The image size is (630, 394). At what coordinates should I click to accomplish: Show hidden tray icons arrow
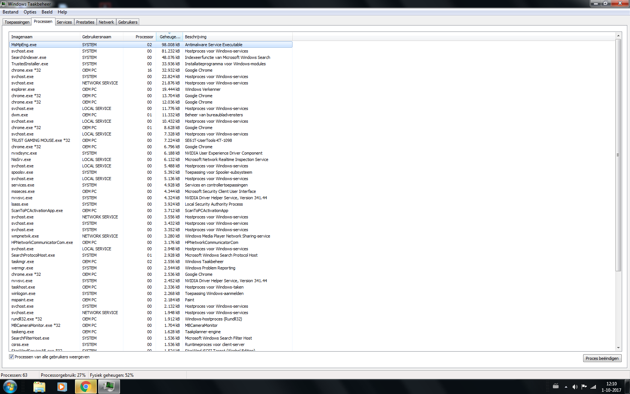566,387
